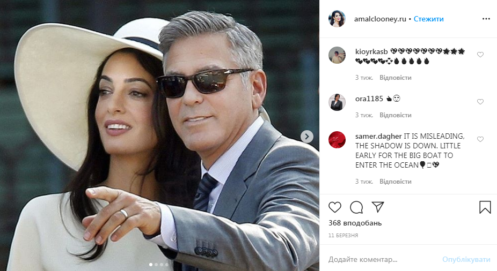The width and height of the screenshot is (497, 271).
Task: View the 368 вподобань likes list
Action: 355,223
